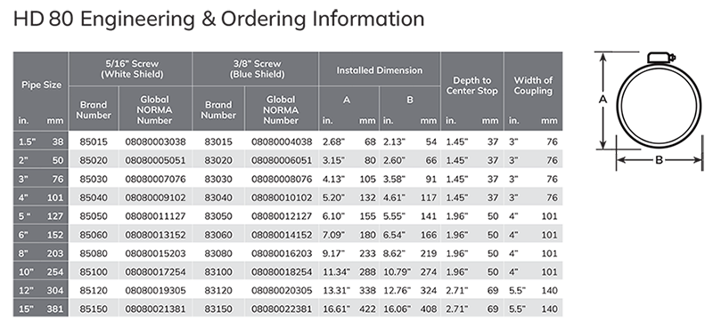Viewport: 713px width, 330px height.
Task: Click the "Depth to Center Stop" header
Action: click(x=472, y=85)
